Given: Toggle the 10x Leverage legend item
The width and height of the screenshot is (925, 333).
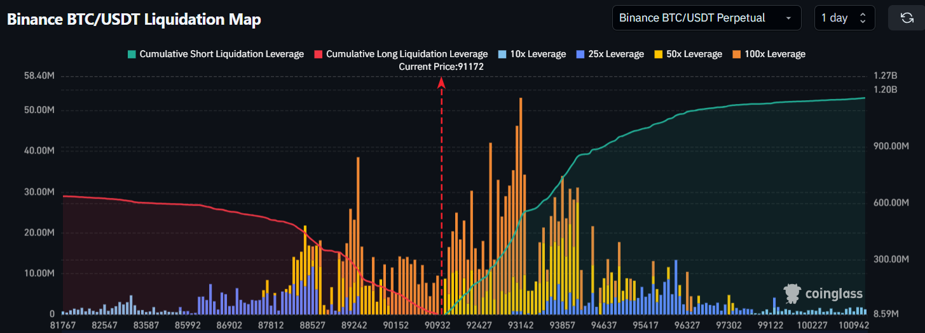Looking at the screenshot, I should [x=531, y=54].
